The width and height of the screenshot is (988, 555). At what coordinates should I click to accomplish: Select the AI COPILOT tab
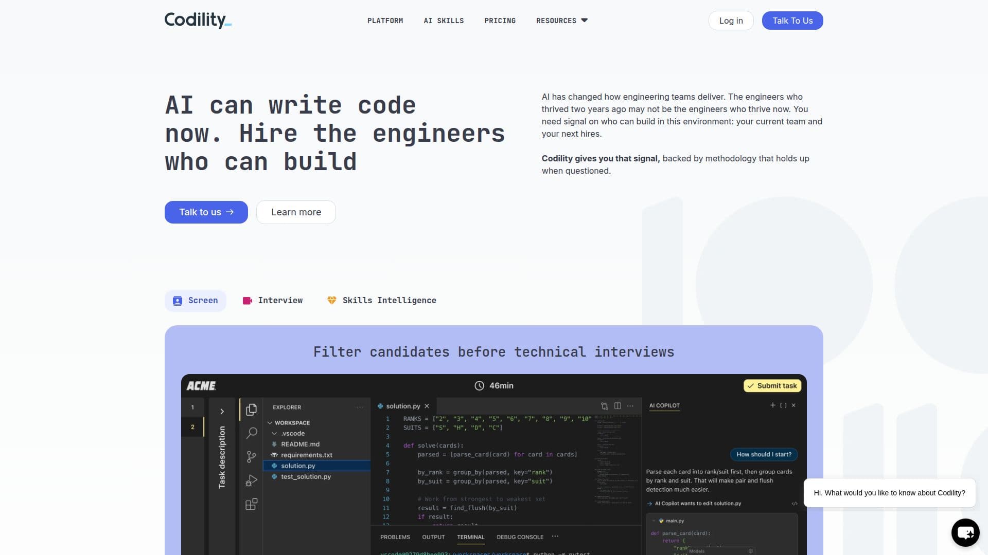(664, 405)
